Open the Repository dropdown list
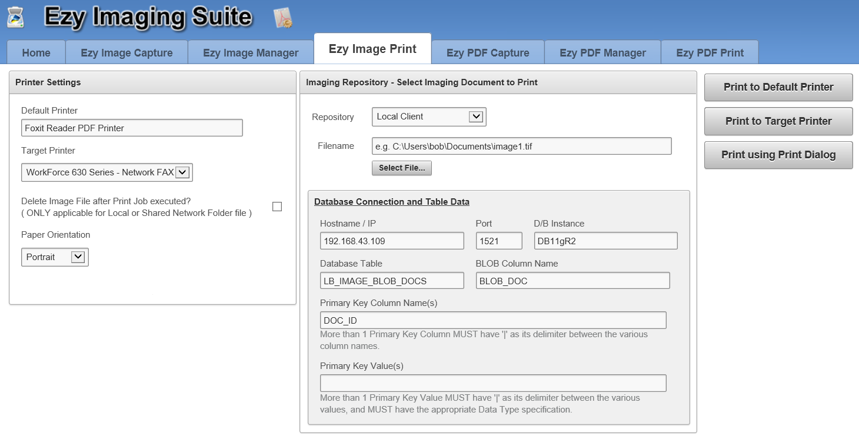 tap(475, 117)
